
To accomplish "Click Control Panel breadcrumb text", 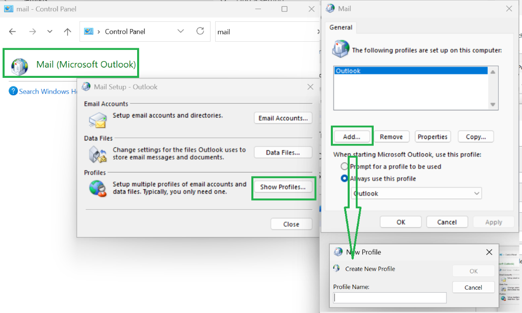I will 125,32.
